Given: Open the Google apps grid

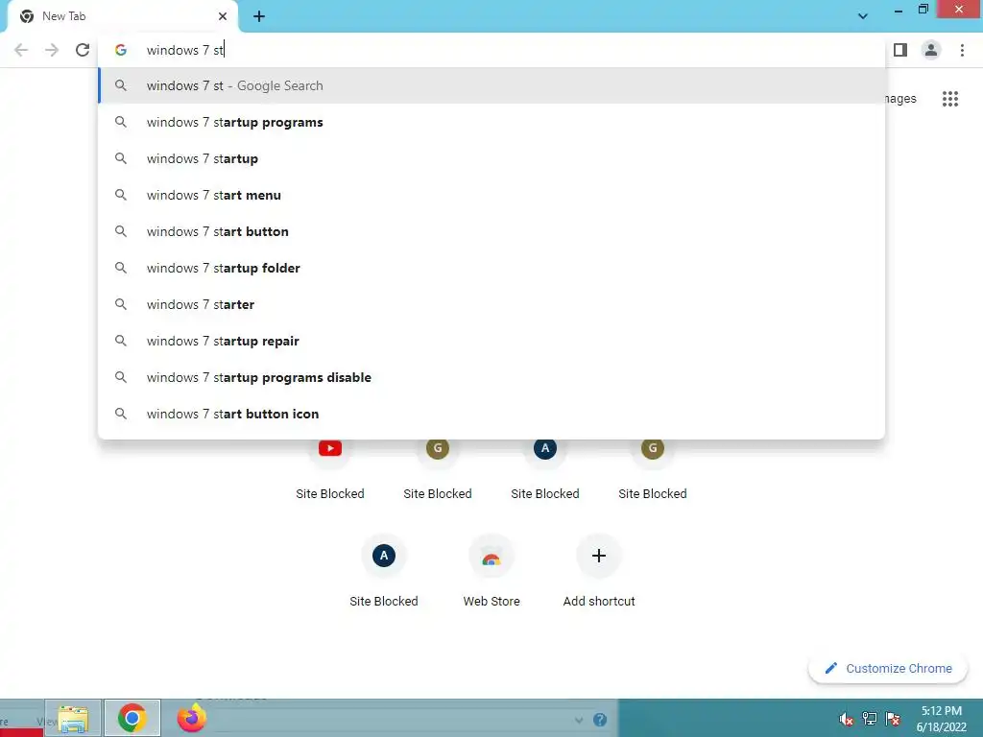Looking at the screenshot, I should click(949, 99).
